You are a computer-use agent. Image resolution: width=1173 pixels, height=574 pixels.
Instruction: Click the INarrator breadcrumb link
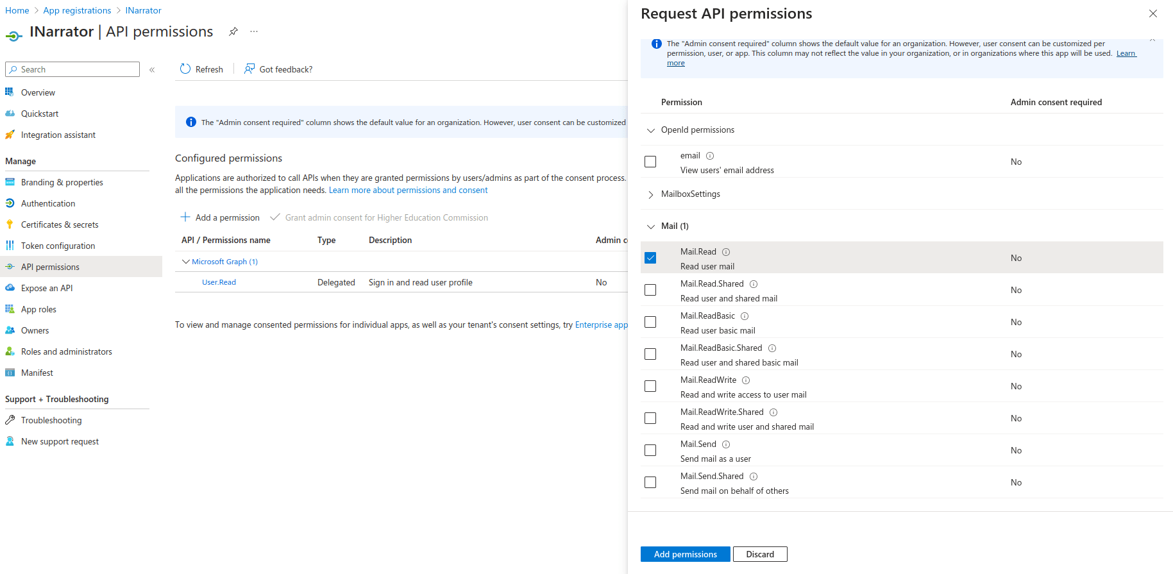click(x=143, y=10)
